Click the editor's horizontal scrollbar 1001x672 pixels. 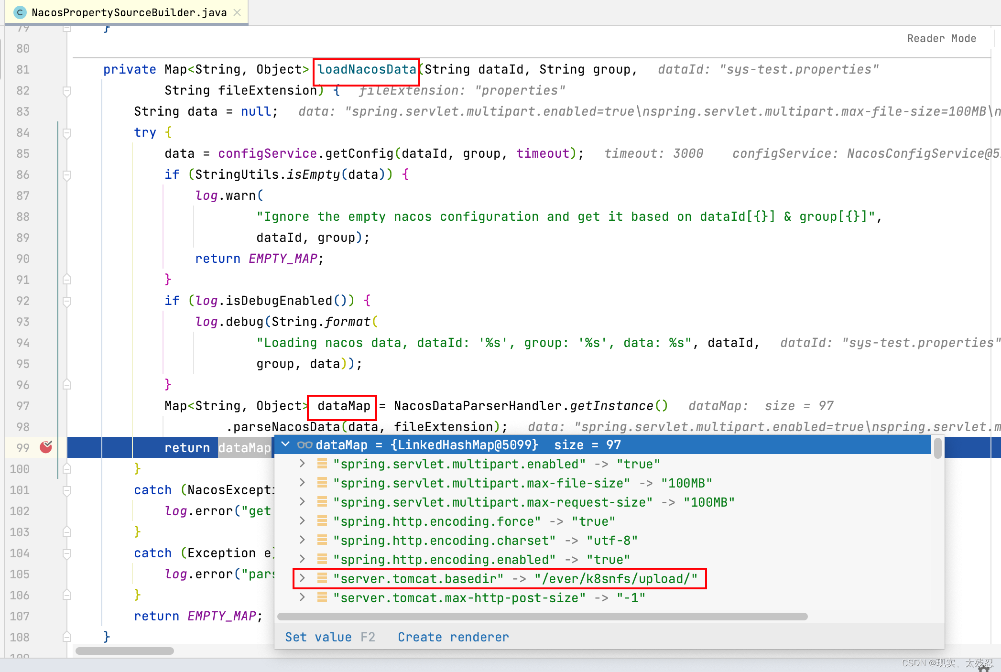(x=125, y=651)
